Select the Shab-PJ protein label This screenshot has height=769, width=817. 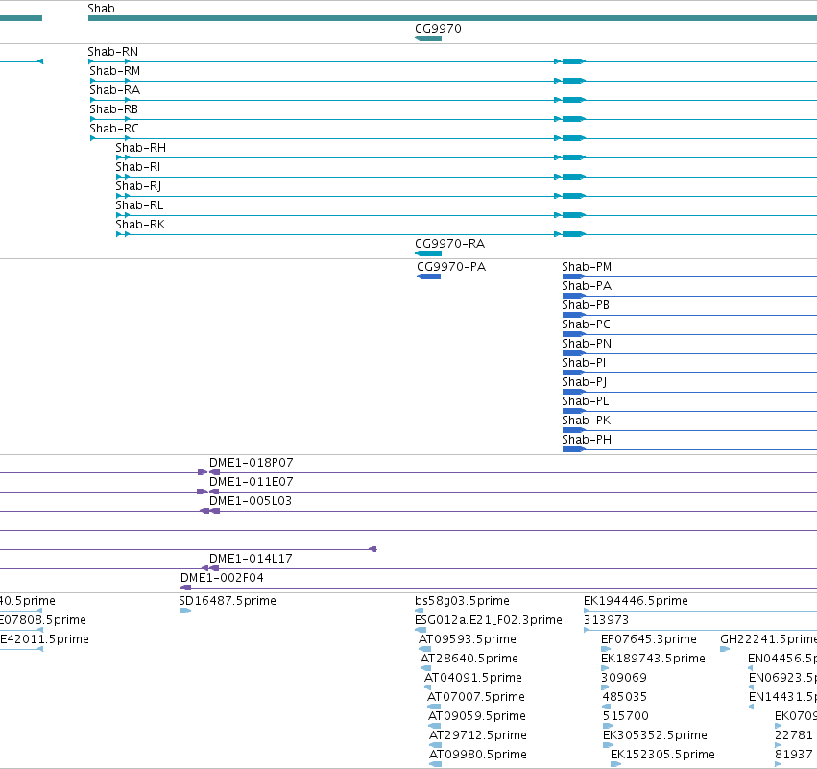point(585,383)
